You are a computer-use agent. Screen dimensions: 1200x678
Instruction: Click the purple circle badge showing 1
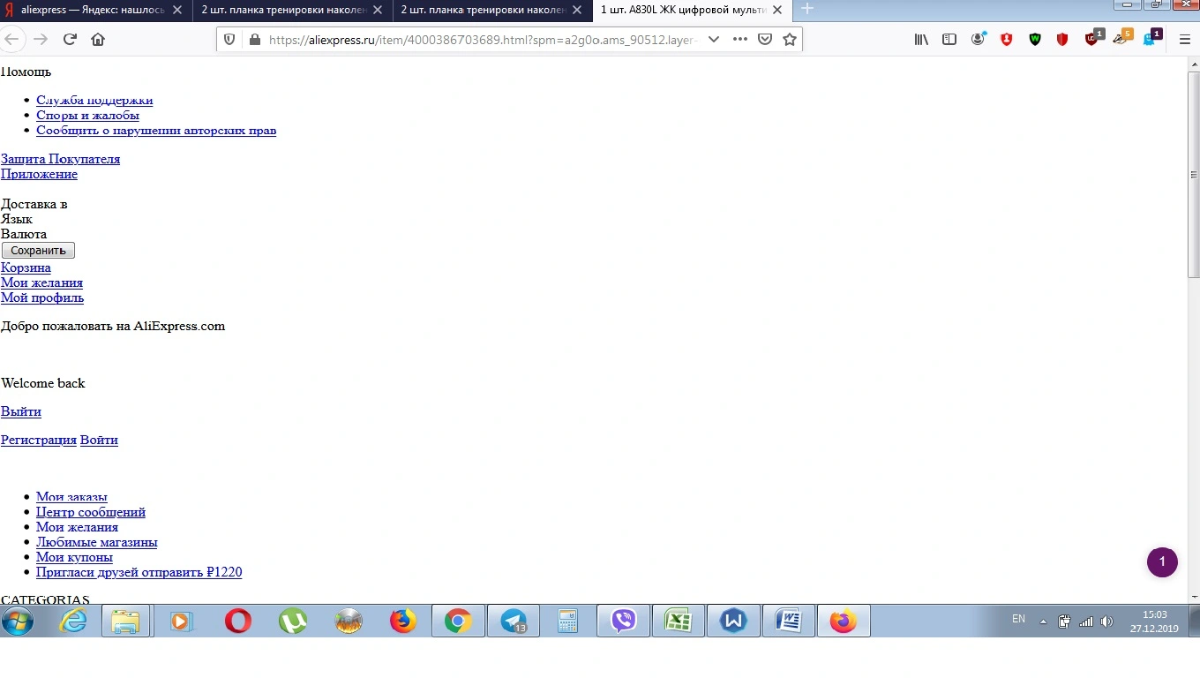point(1162,561)
